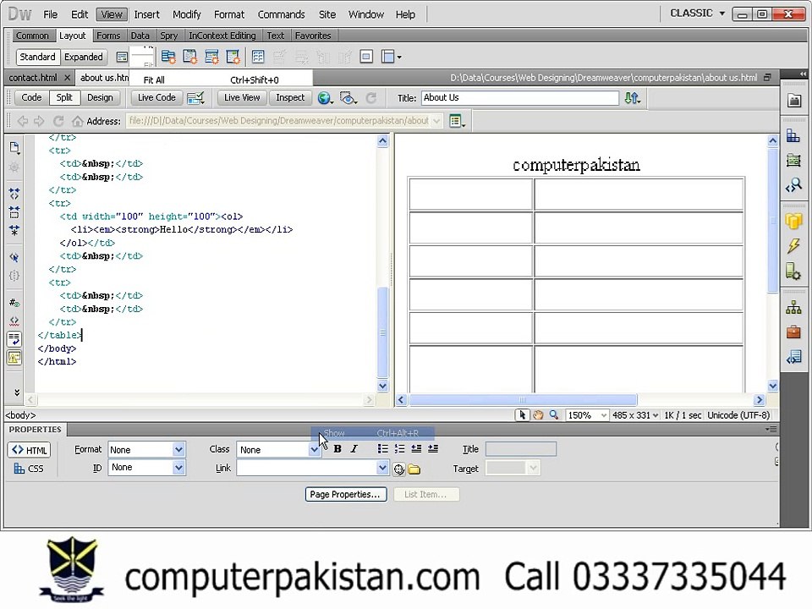
Task: Switch to the Forms insert tab
Action: point(108,36)
